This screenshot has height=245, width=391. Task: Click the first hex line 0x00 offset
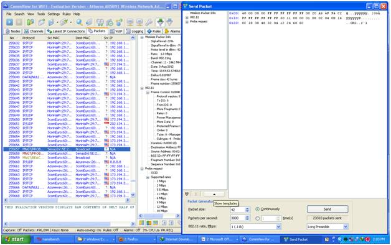point(234,13)
